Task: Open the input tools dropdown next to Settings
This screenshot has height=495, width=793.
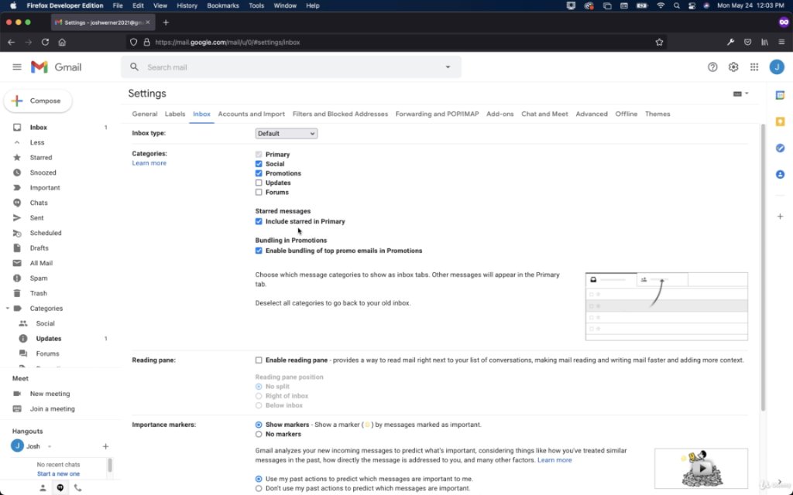Action: click(740, 94)
